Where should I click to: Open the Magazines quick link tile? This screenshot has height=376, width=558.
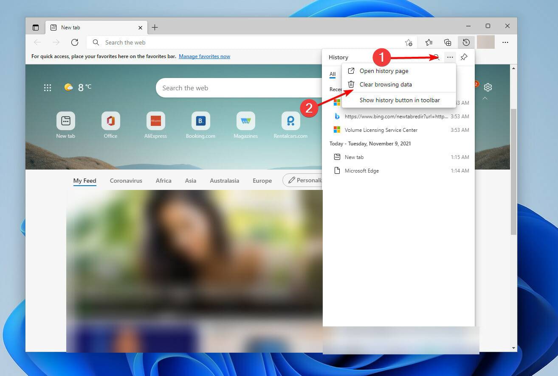tap(245, 125)
